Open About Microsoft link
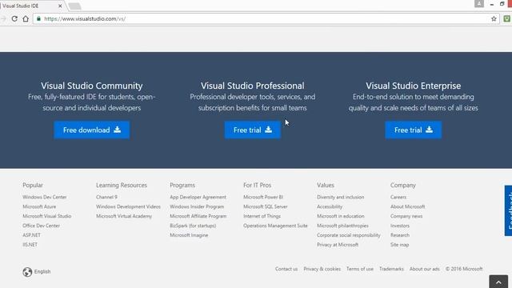This screenshot has height=288, width=512. point(407,206)
